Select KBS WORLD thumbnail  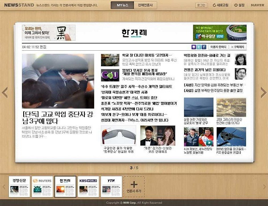[88, 187]
